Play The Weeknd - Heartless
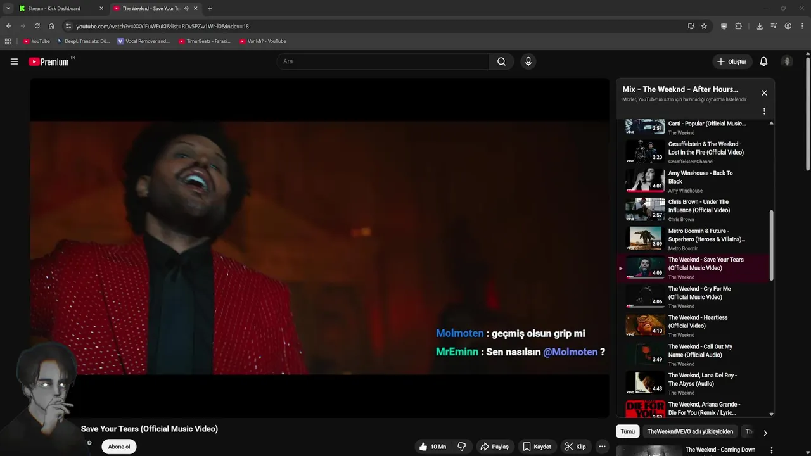Screen dimensions: 811x456 tap(694, 326)
